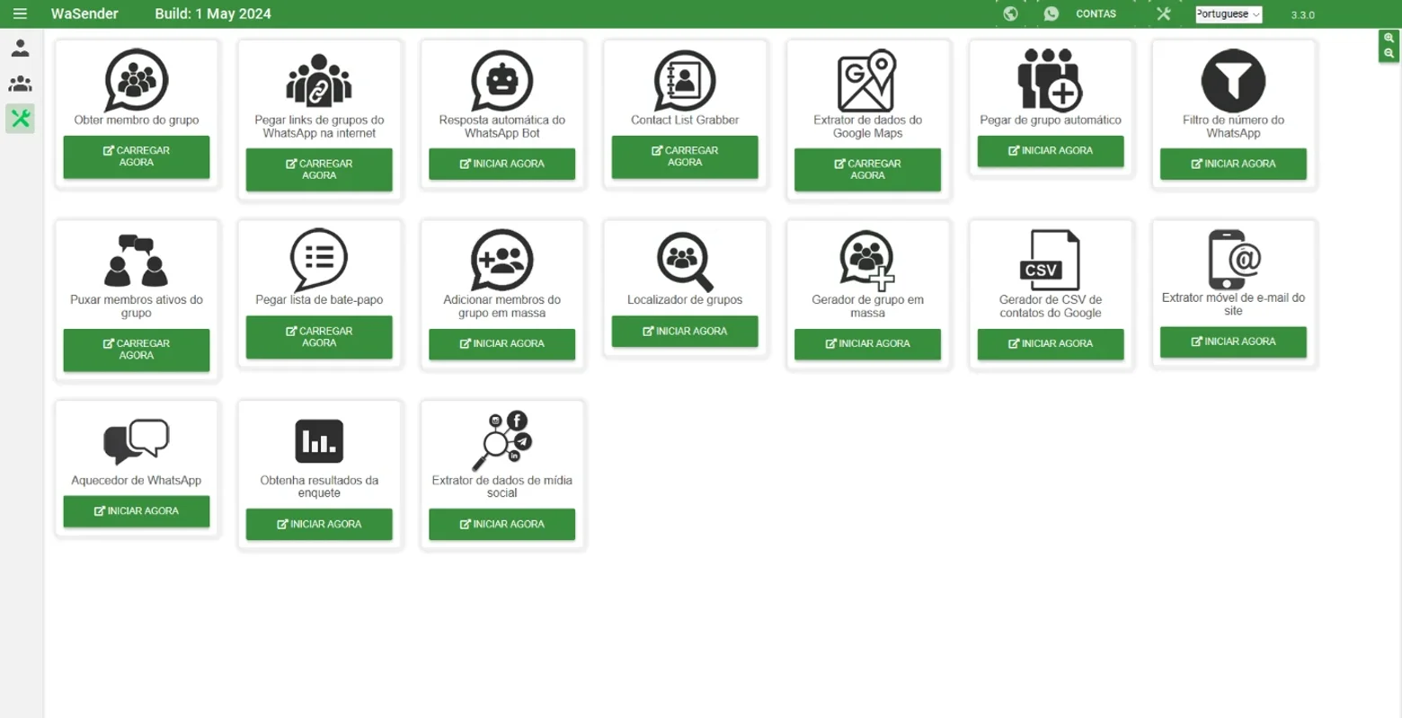Click INICIAR AGORA for Filtro de número

(1233, 164)
